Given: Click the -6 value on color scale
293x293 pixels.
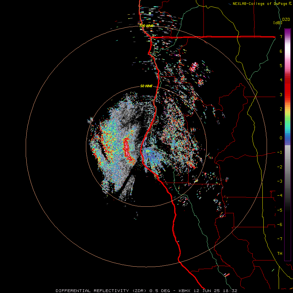Looking at the screenshot, I should (280, 225).
